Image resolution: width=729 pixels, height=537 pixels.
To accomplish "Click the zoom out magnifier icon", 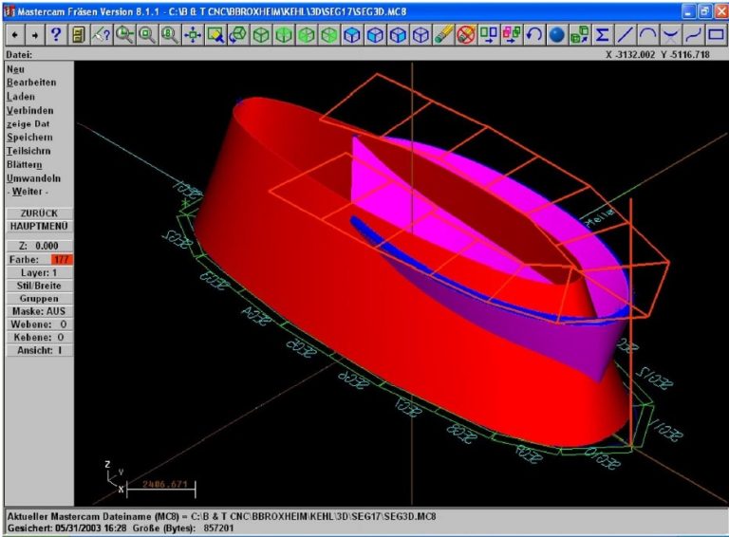I will 147,34.
